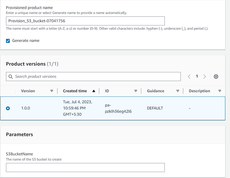Click the search magnifier in product versions search
The width and height of the screenshot is (230, 178).
point(10,76)
